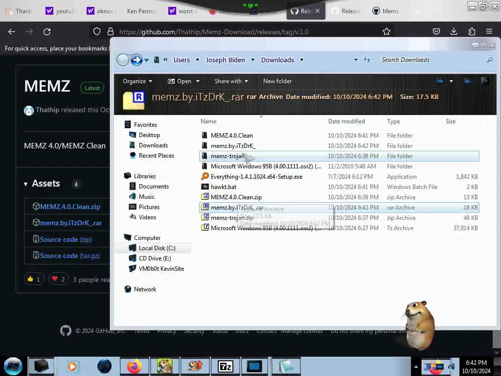Expand the Downloads breadcrumb arrow

coord(301,60)
